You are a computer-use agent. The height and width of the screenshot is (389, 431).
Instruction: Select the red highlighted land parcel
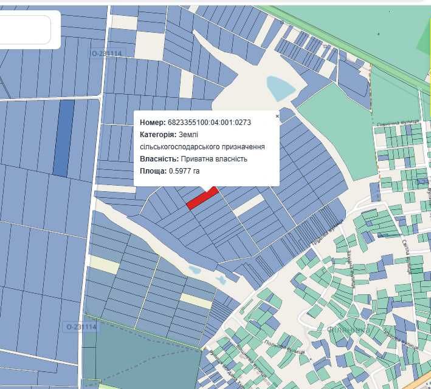click(202, 198)
